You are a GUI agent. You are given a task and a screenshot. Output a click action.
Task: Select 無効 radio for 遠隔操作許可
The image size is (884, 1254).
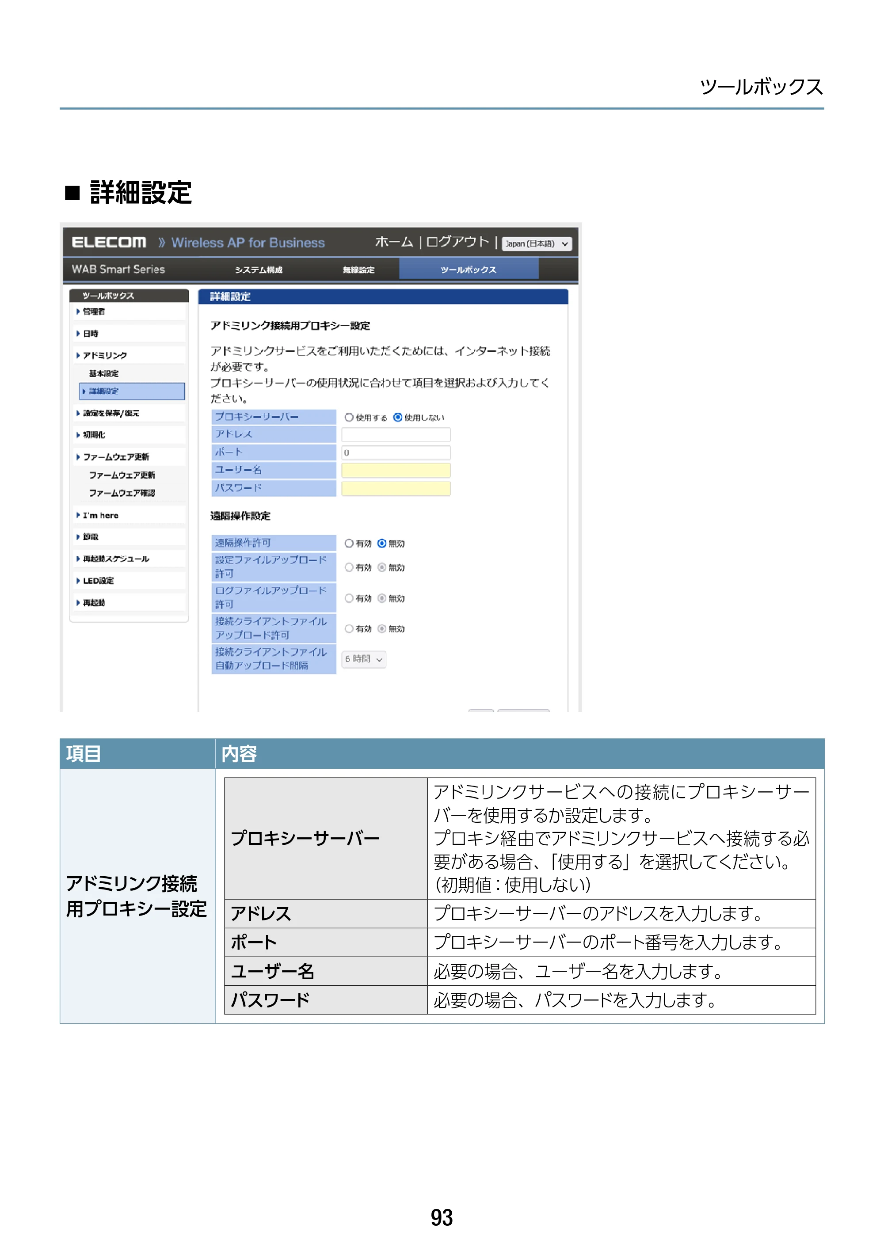click(x=382, y=543)
